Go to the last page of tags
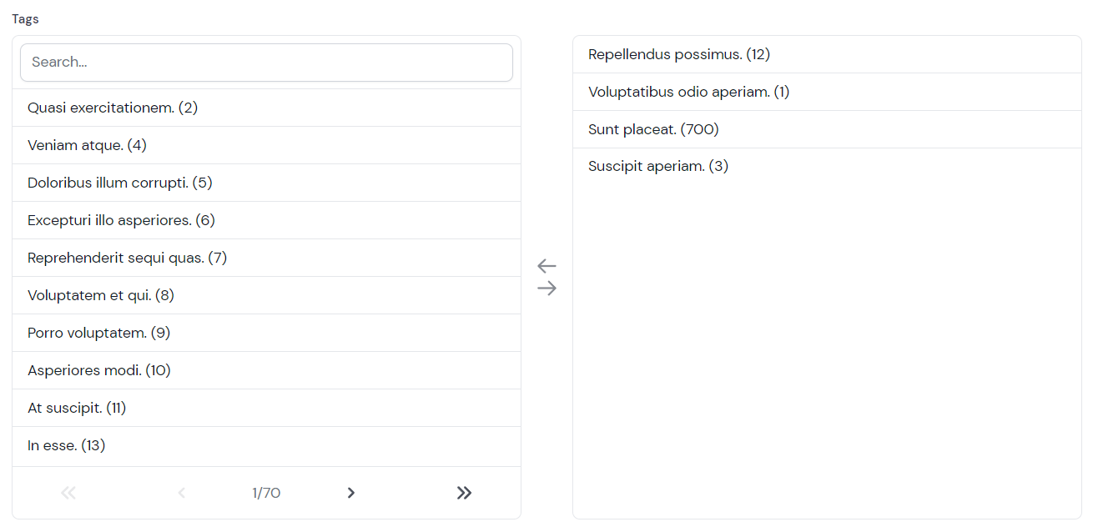The width and height of the screenshot is (1093, 532). tap(464, 493)
